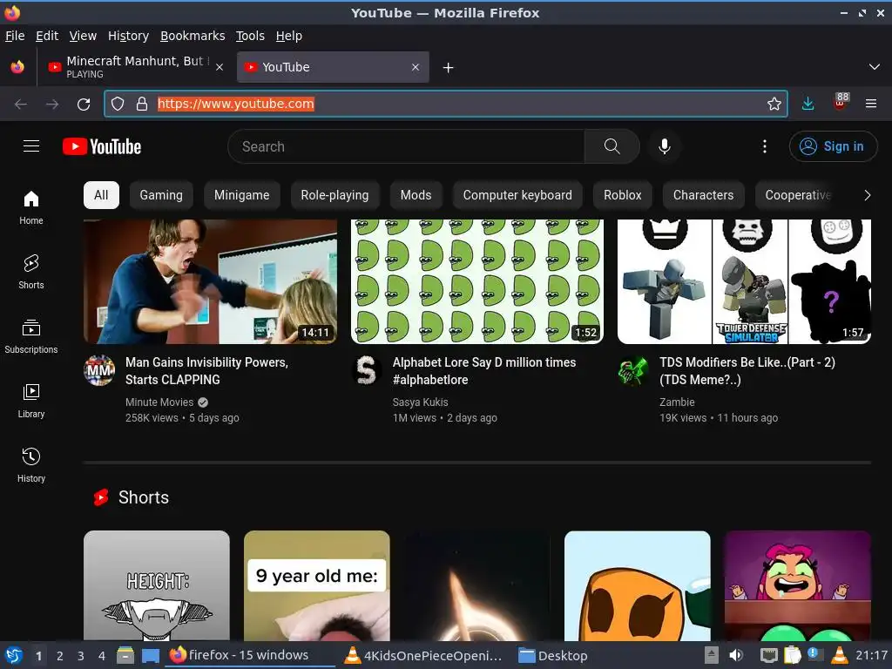Open Zambie channel avatar

633,370
